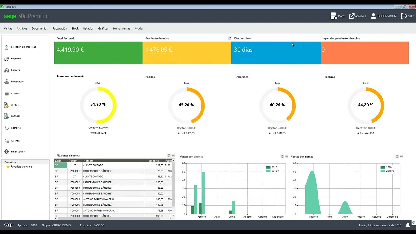Open the Herramientas menu

point(122,29)
